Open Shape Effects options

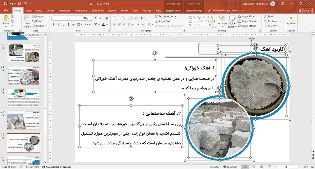[248, 26]
